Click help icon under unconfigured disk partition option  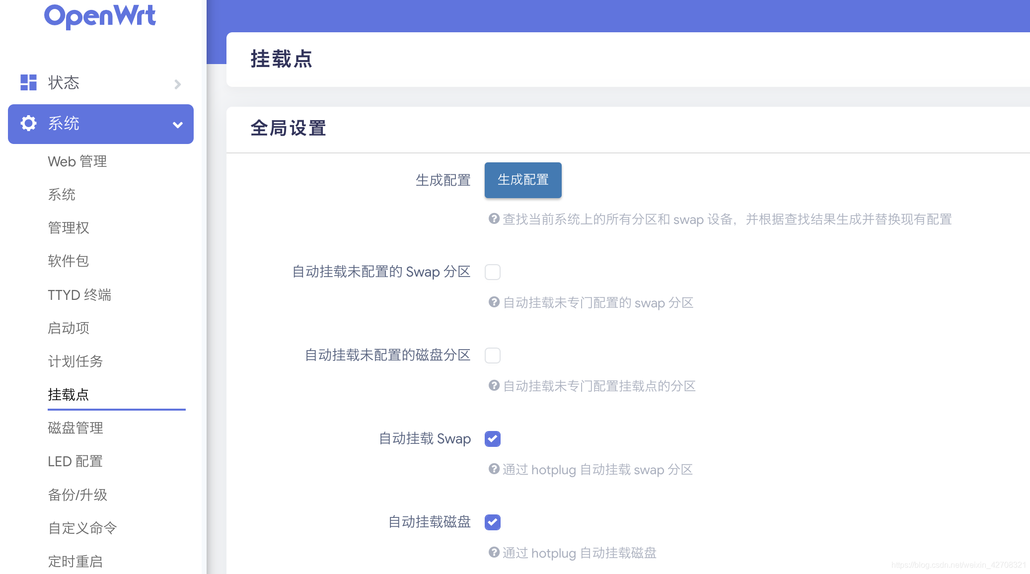click(494, 386)
